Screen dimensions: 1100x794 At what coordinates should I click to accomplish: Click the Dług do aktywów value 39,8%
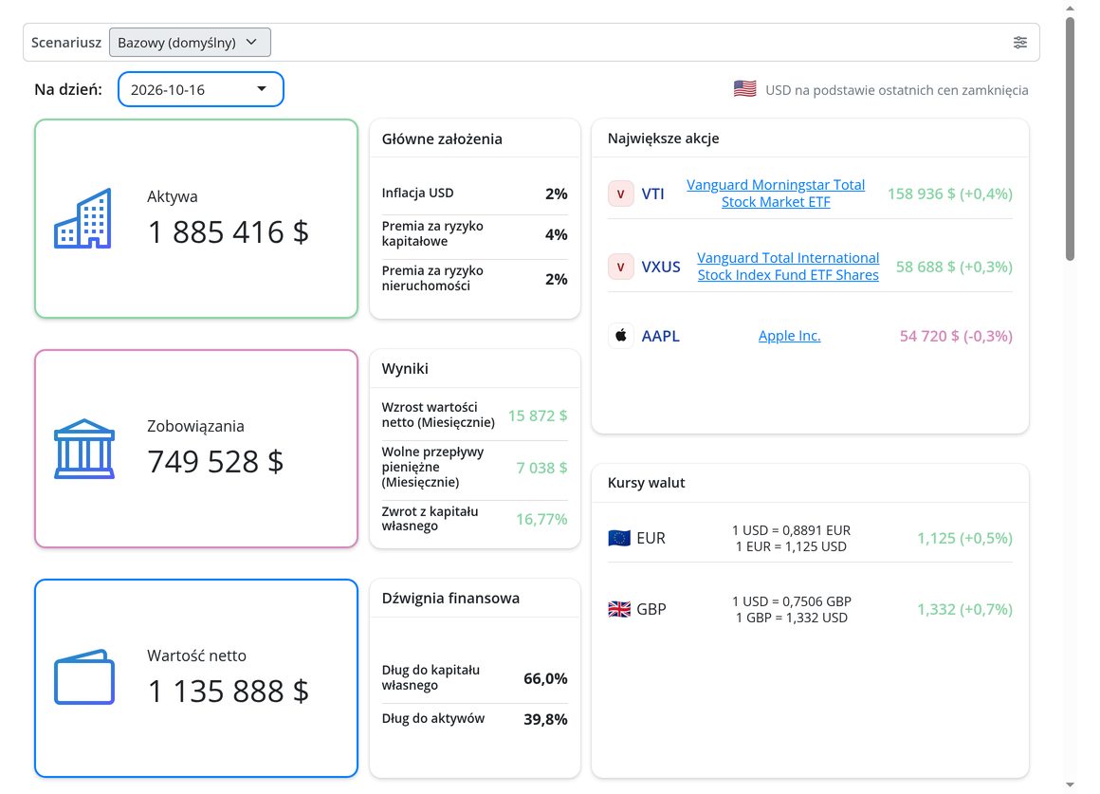coord(545,719)
